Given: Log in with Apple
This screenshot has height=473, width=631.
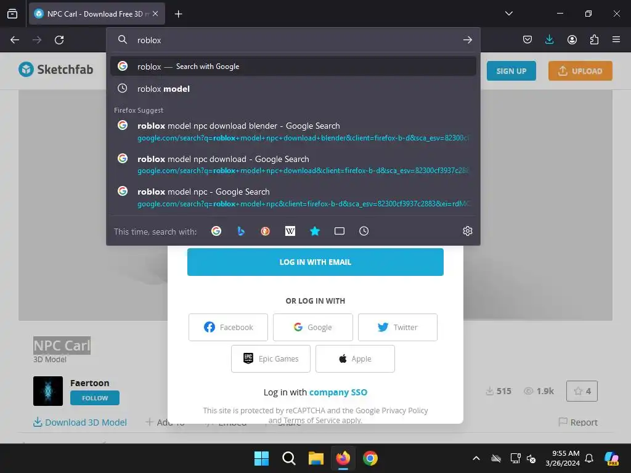Looking at the screenshot, I should [x=355, y=358].
